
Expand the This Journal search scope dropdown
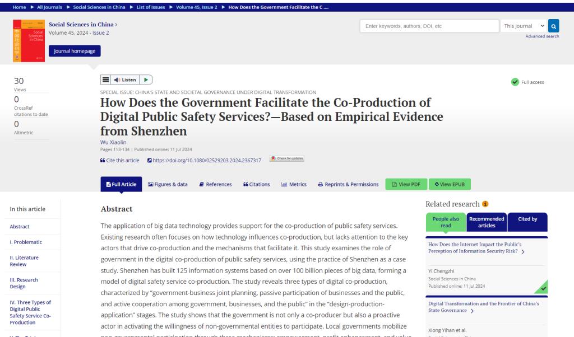524,26
